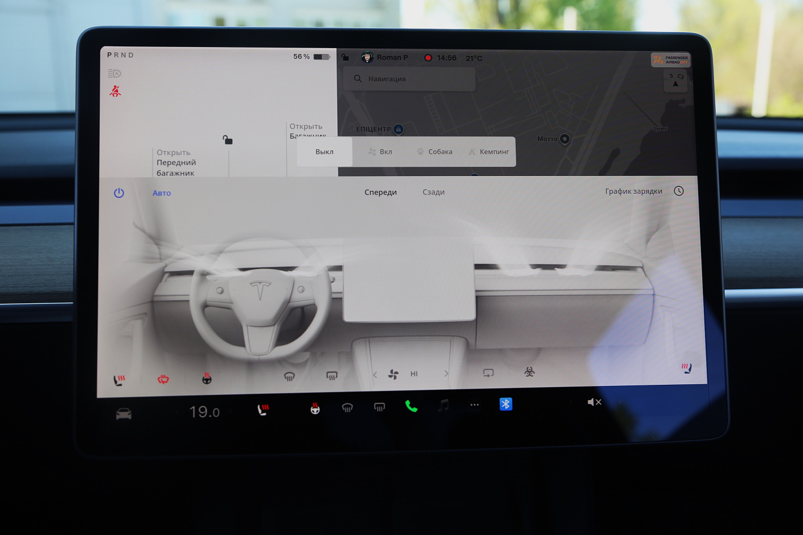Viewport: 803px width, 535px height.
Task: Tap the fan icon beside HI
Action: coord(393,374)
